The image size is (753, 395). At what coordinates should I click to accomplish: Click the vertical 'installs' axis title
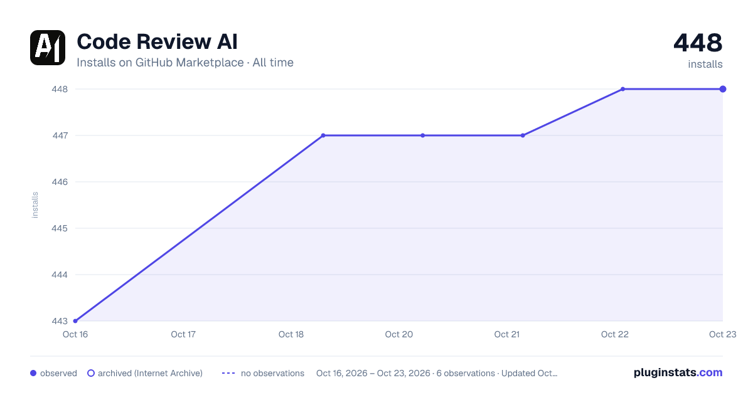(35, 205)
